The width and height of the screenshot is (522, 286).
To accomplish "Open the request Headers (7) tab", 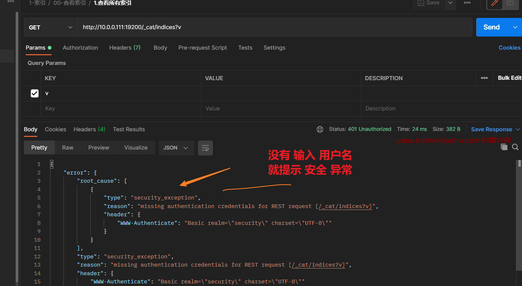I will pyautogui.click(x=125, y=48).
